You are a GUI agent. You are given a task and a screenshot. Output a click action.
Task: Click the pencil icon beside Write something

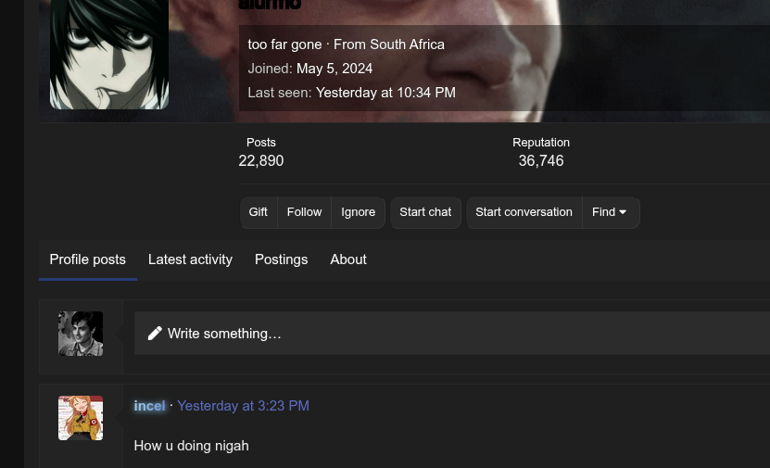pyautogui.click(x=155, y=334)
